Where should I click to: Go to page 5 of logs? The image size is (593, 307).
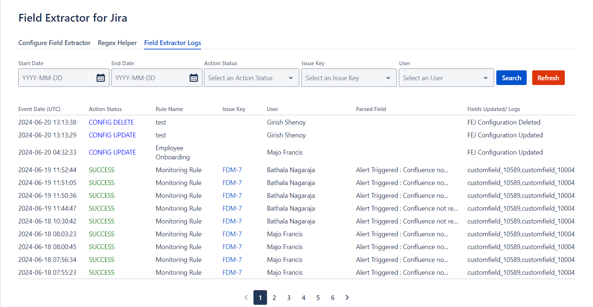[x=318, y=297]
